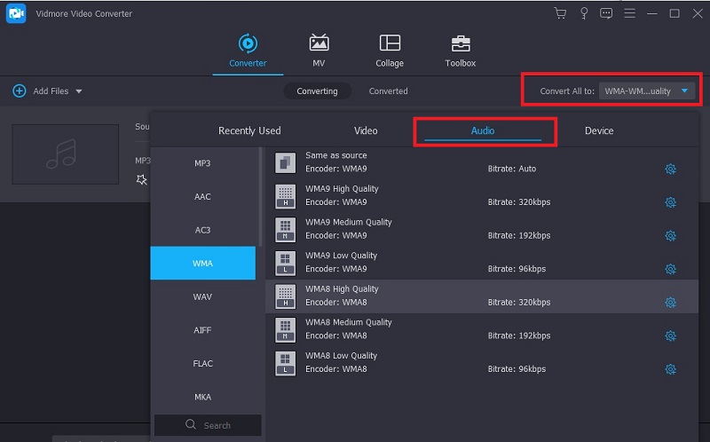Open the Toolbox tab
Image resolution: width=710 pixels, height=442 pixels.
[460, 51]
